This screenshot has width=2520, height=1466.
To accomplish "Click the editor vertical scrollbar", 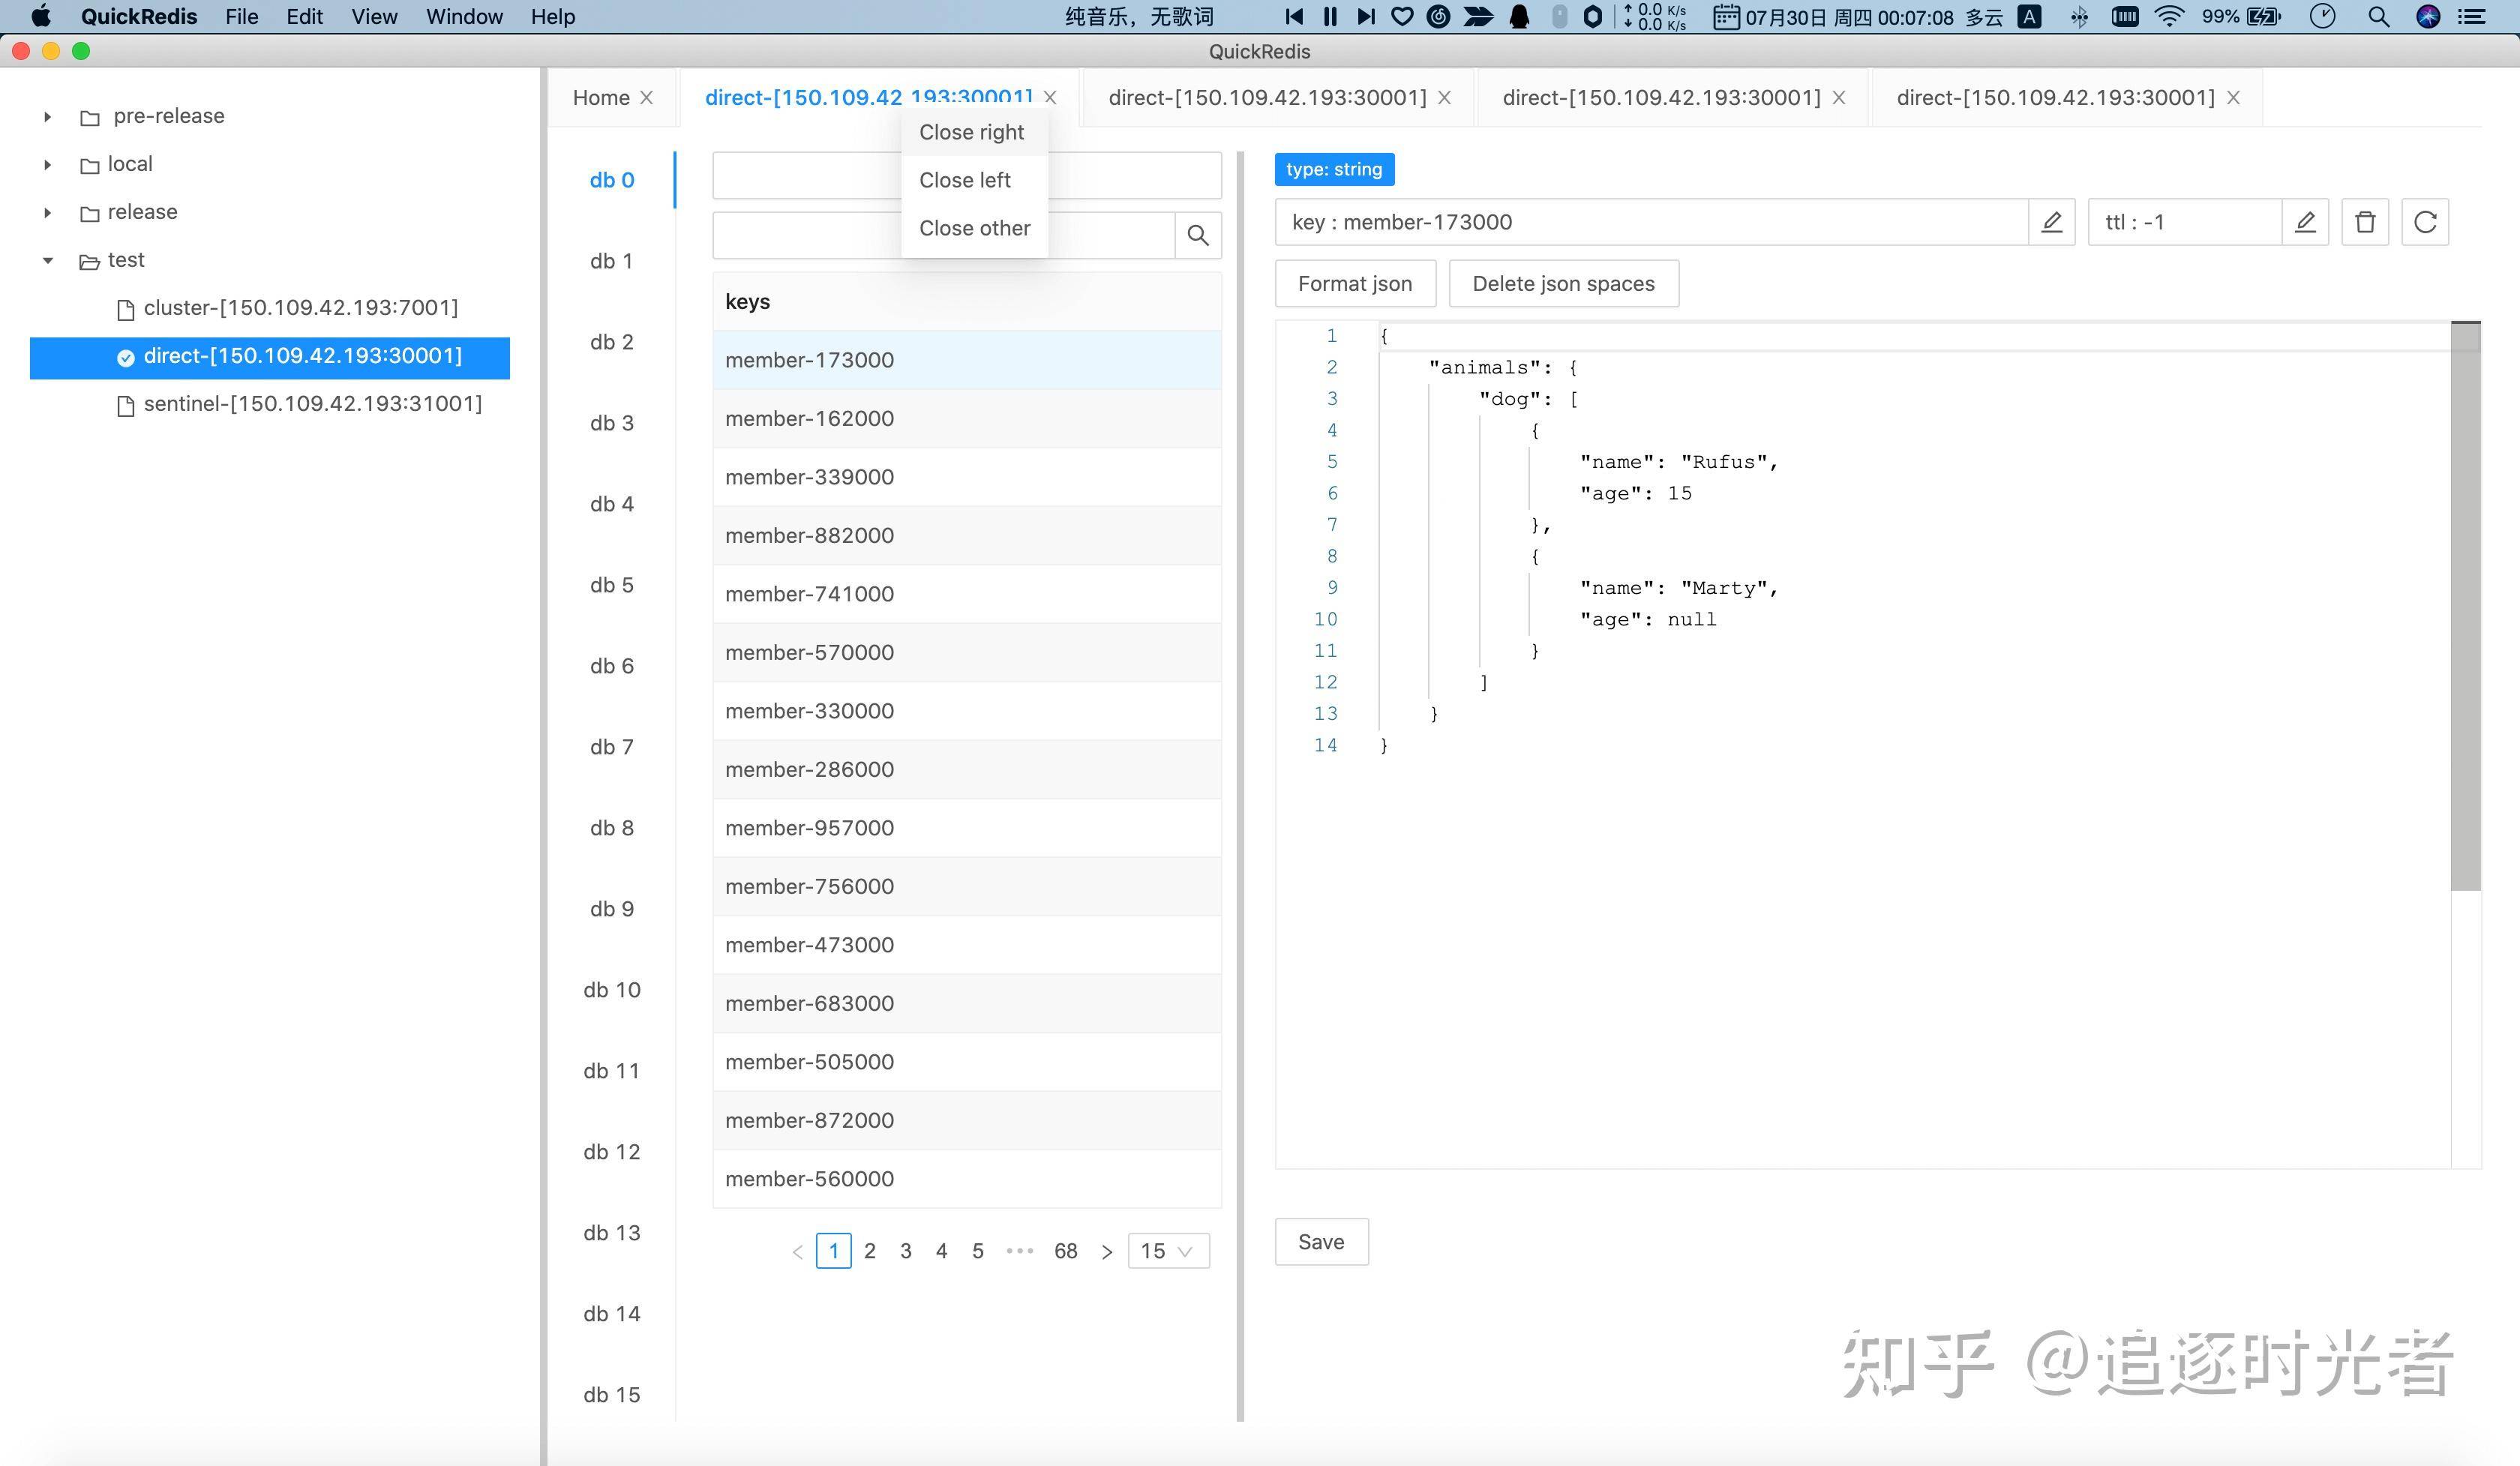I will [x=2465, y=606].
